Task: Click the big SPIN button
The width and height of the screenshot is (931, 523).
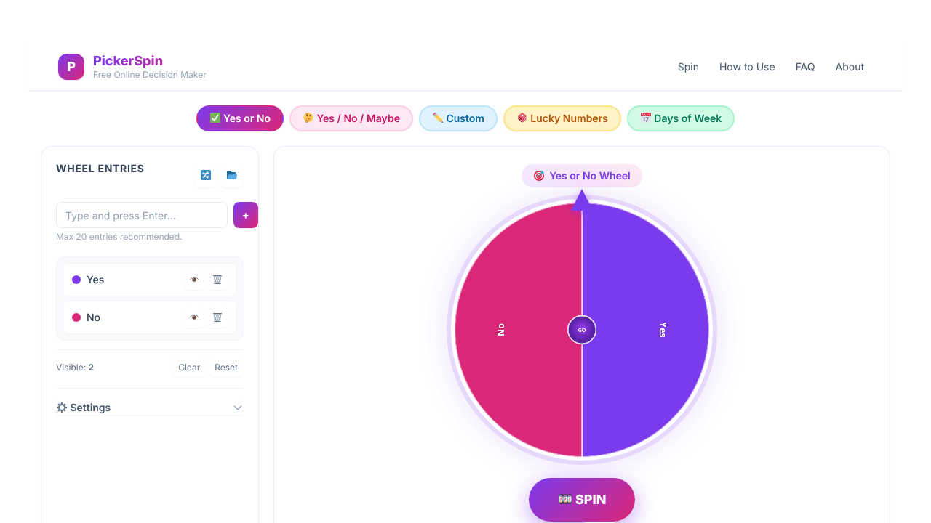Action: click(x=582, y=500)
